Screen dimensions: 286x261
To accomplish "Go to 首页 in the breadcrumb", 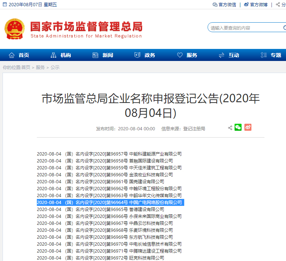I will tap(26, 68).
